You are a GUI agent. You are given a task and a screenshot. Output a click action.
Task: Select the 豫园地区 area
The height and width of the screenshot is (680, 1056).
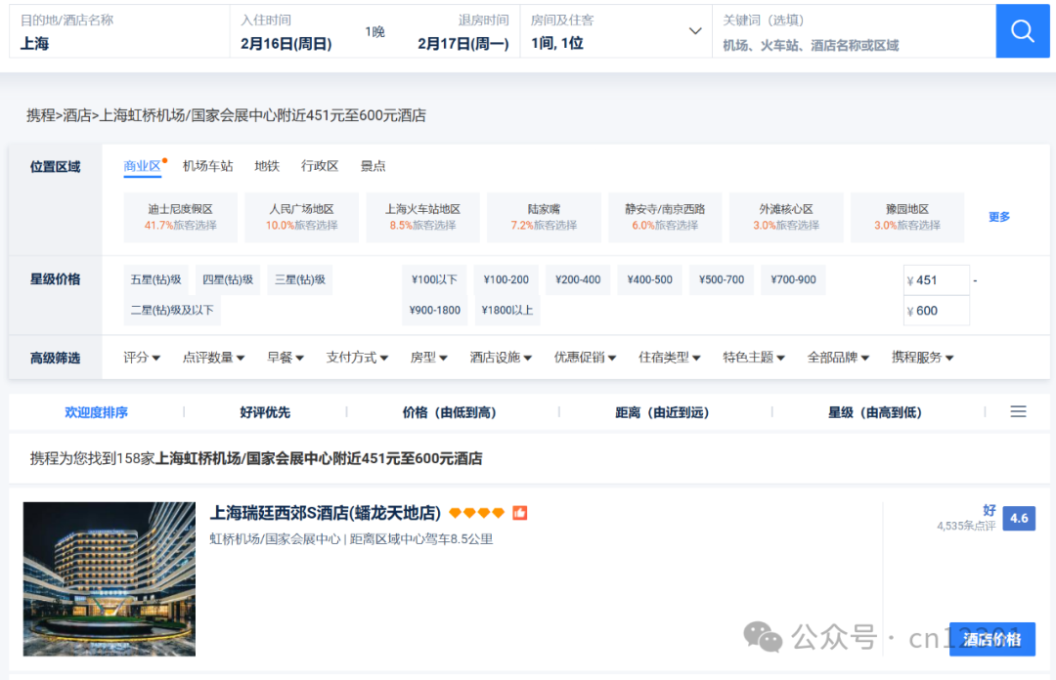point(907,217)
